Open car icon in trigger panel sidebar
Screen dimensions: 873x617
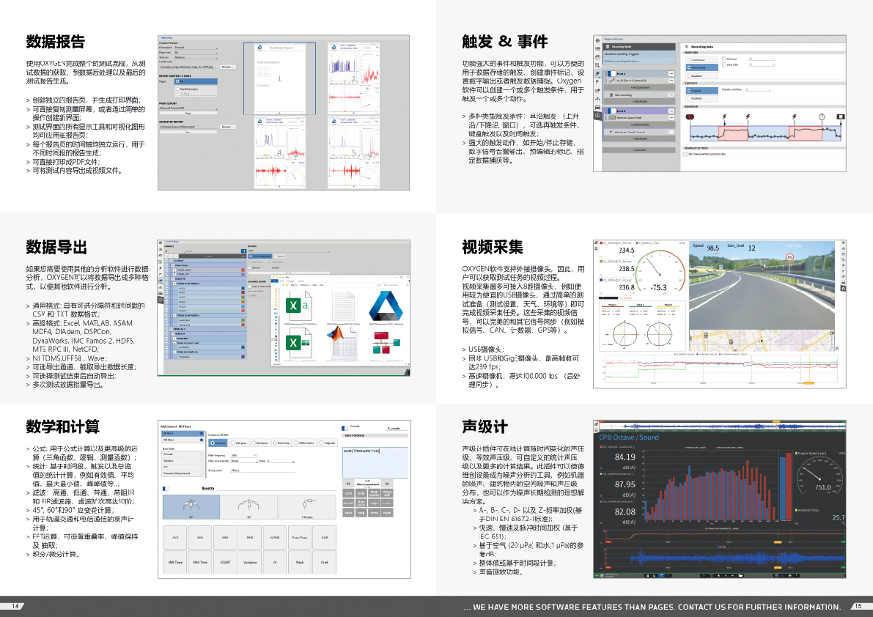point(597,108)
